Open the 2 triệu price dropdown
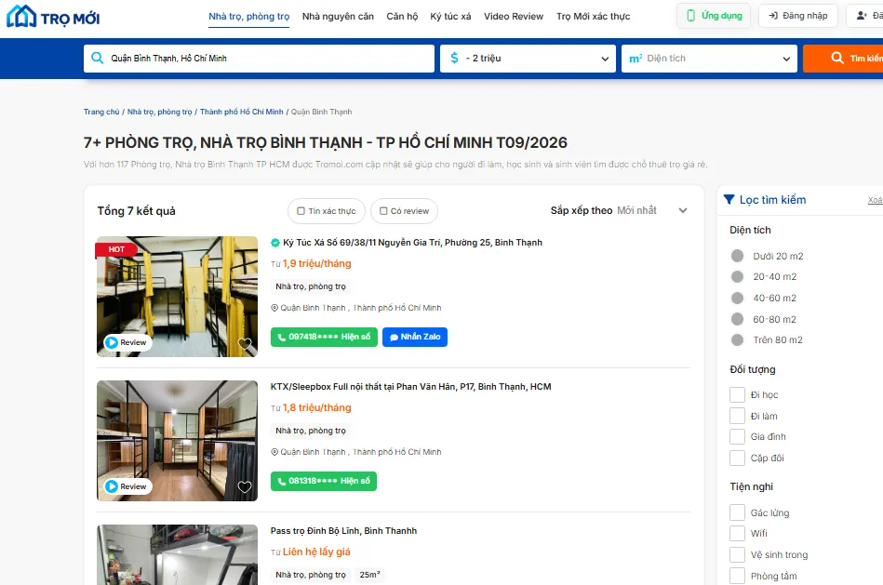883x585 pixels. pos(528,59)
